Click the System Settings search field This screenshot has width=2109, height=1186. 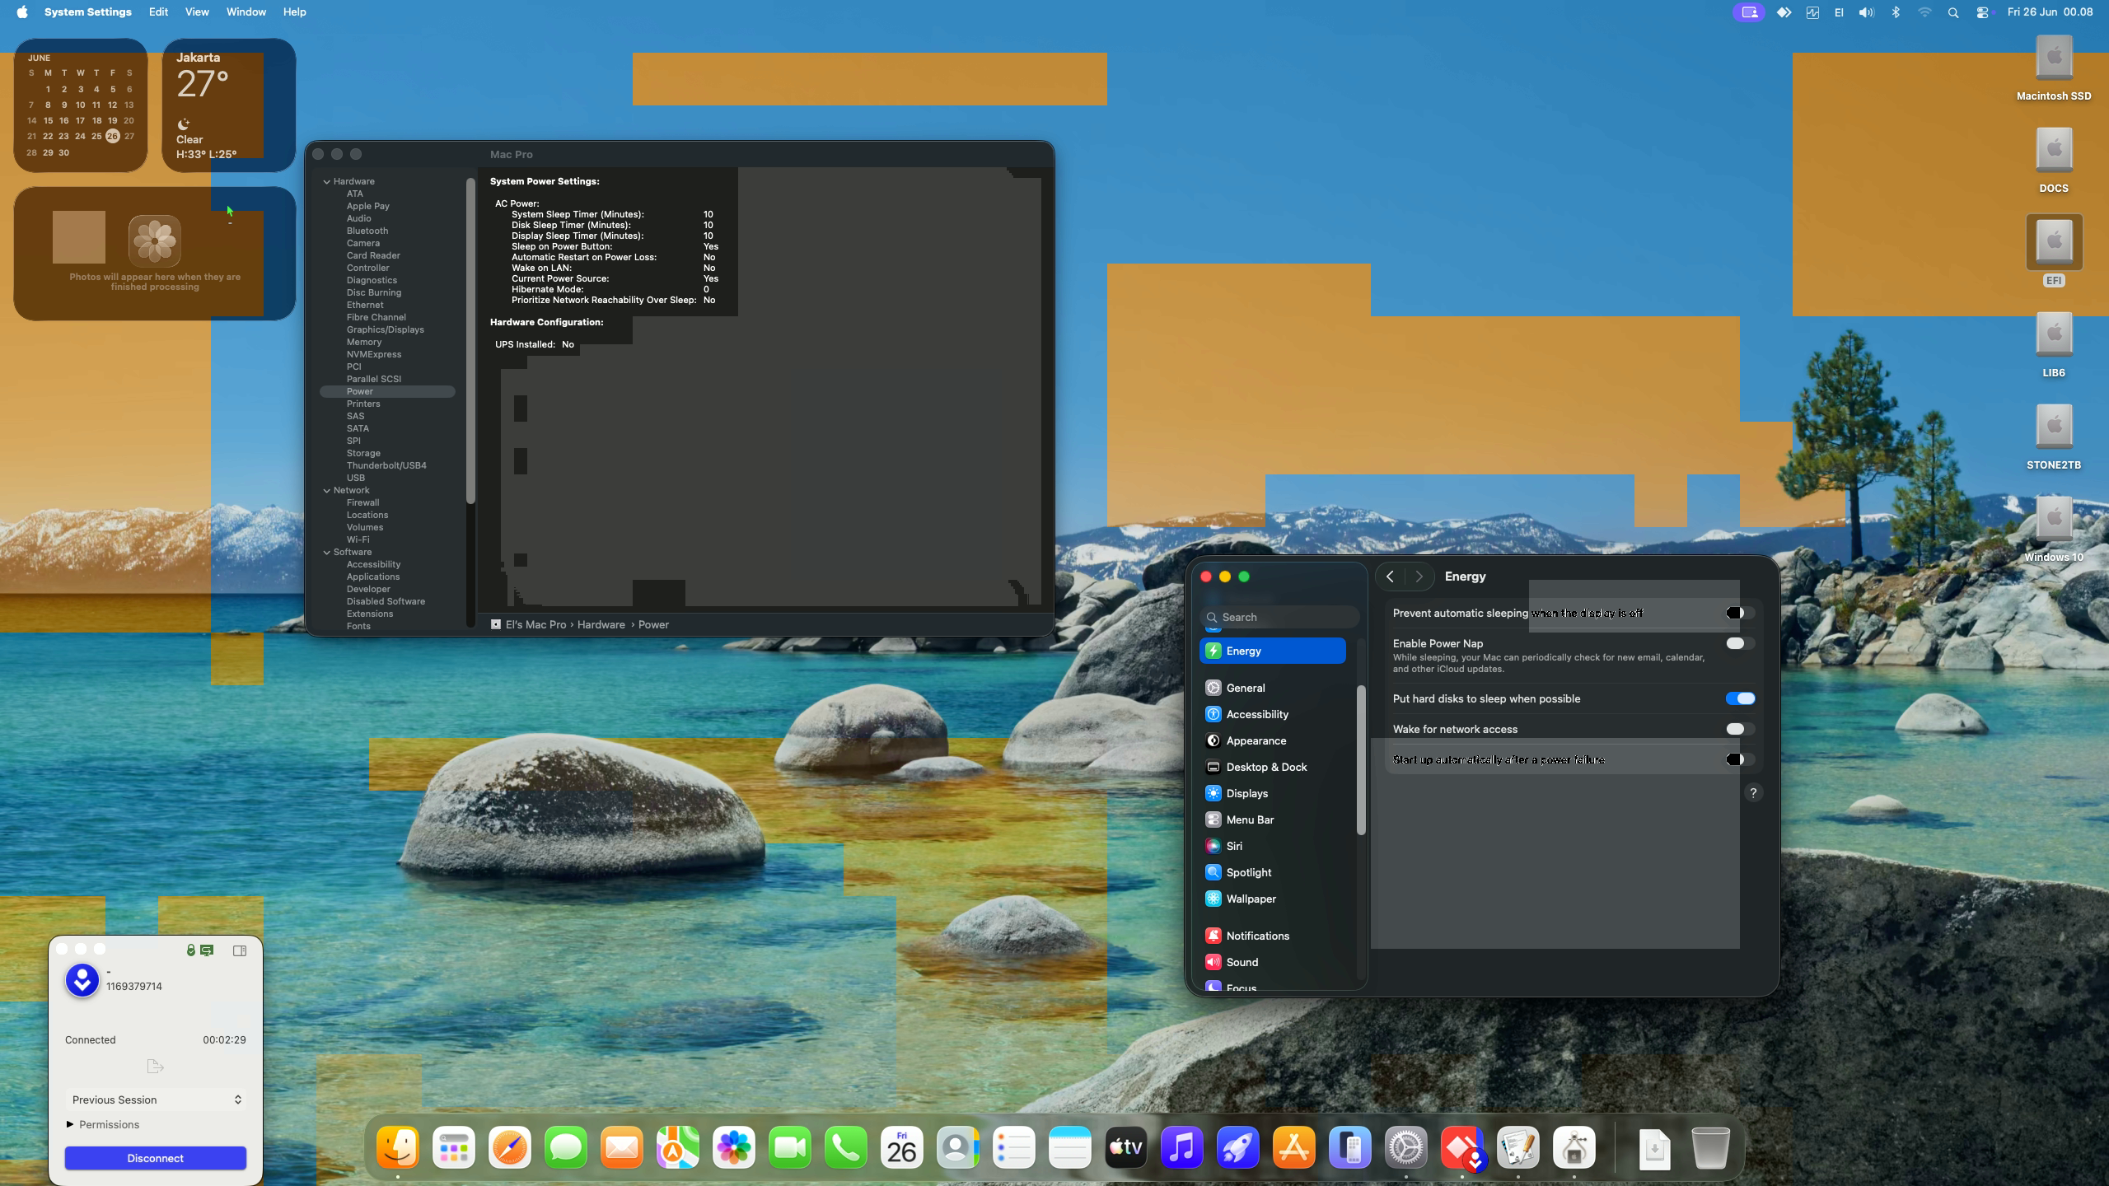1280,617
